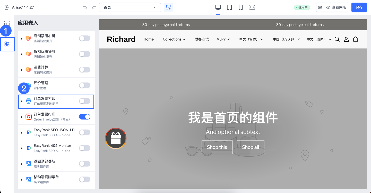Click the EasyRank 404 Monitor app icon
The image size is (371, 193).
(28, 148)
